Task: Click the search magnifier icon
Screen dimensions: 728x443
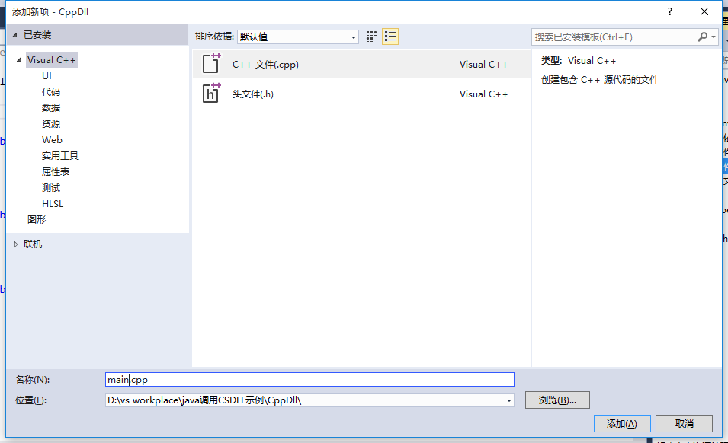Action: [703, 37]
